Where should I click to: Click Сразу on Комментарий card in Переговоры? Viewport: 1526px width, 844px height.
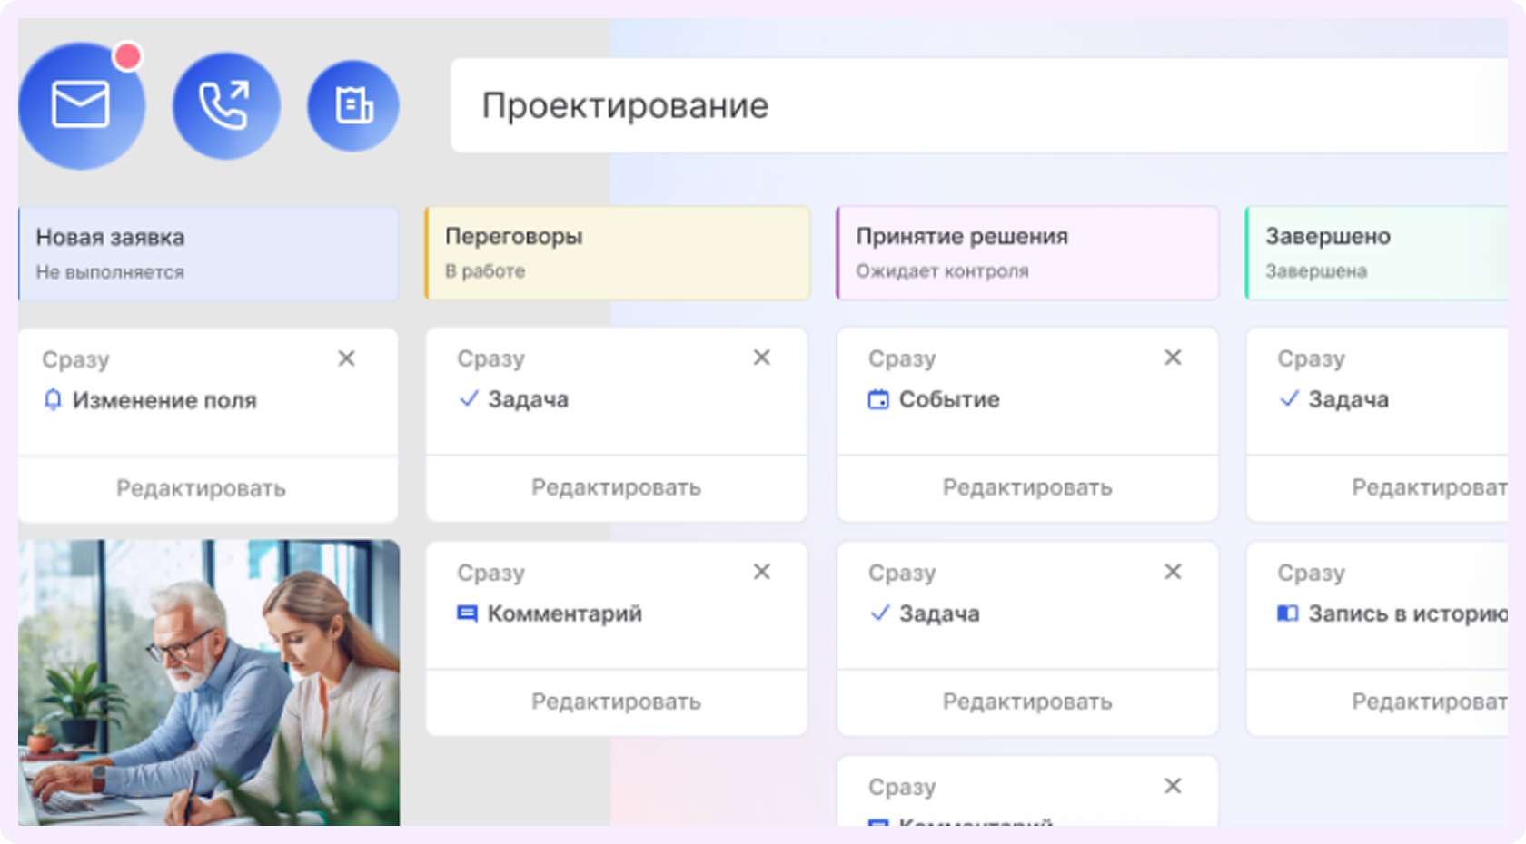pyautogui.click(x=490, y=574)
